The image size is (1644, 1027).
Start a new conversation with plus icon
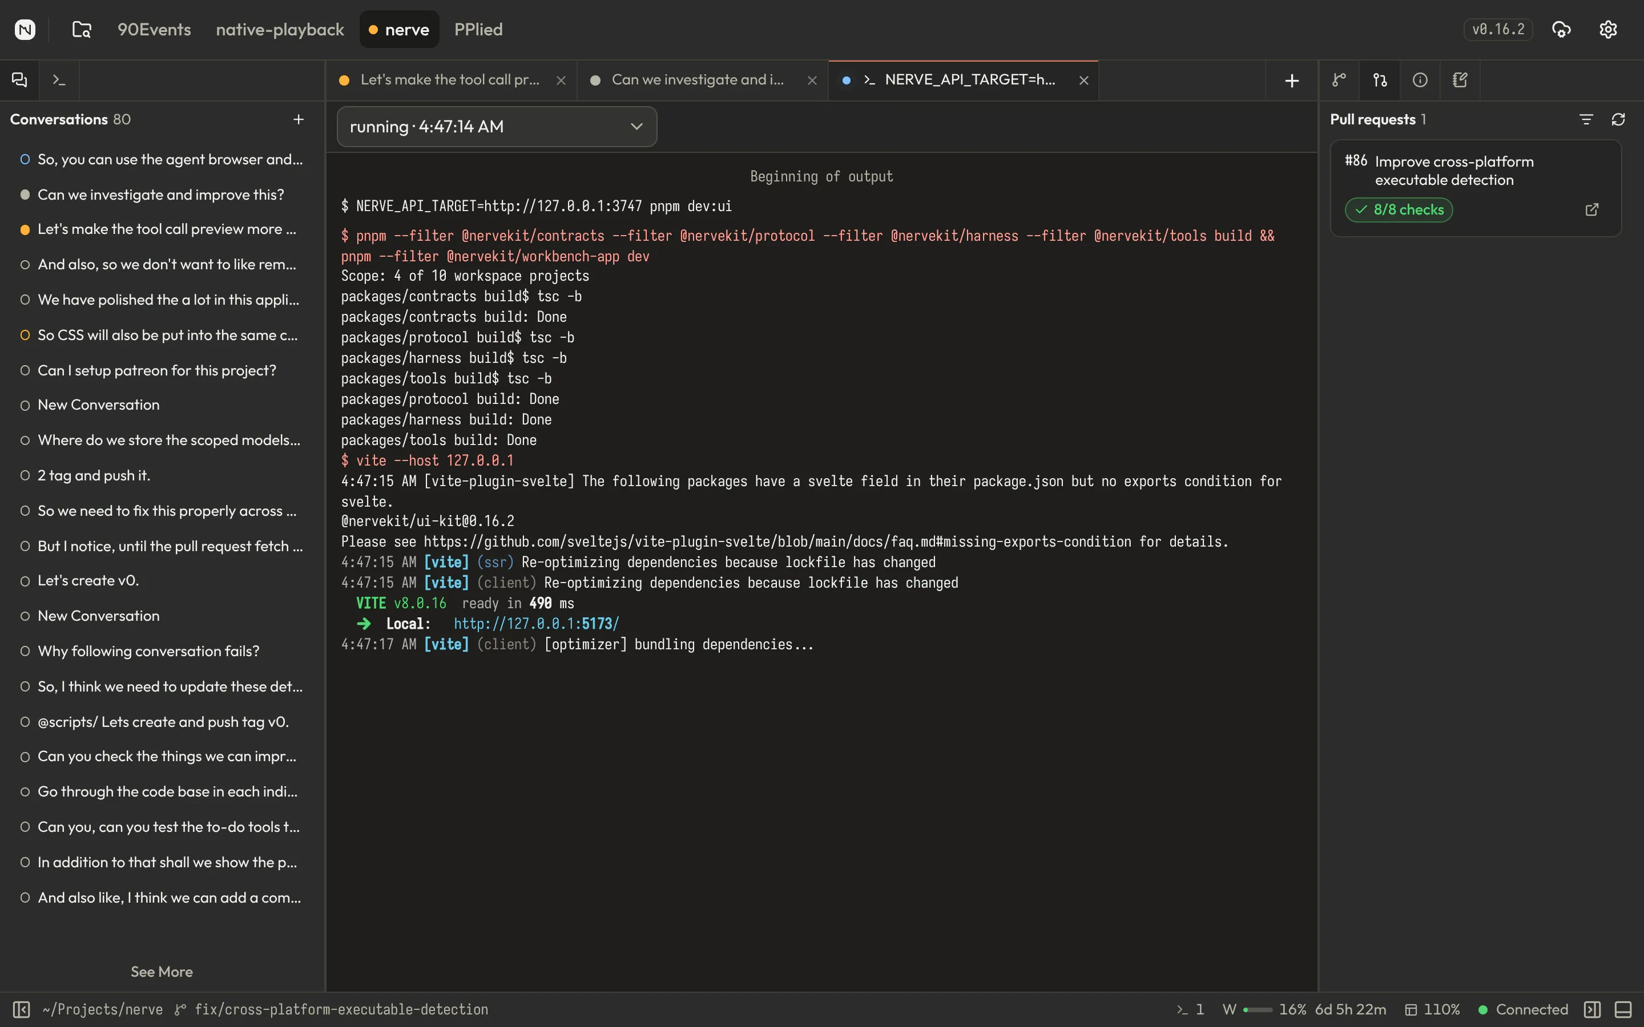tap(298, 120)
